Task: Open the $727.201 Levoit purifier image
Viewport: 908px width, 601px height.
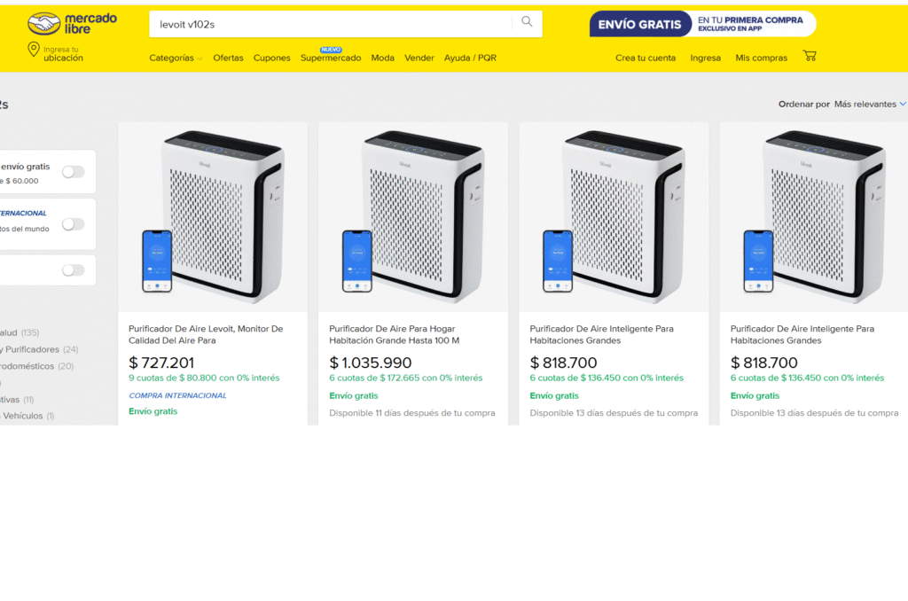Action: [x=213, y=216]
